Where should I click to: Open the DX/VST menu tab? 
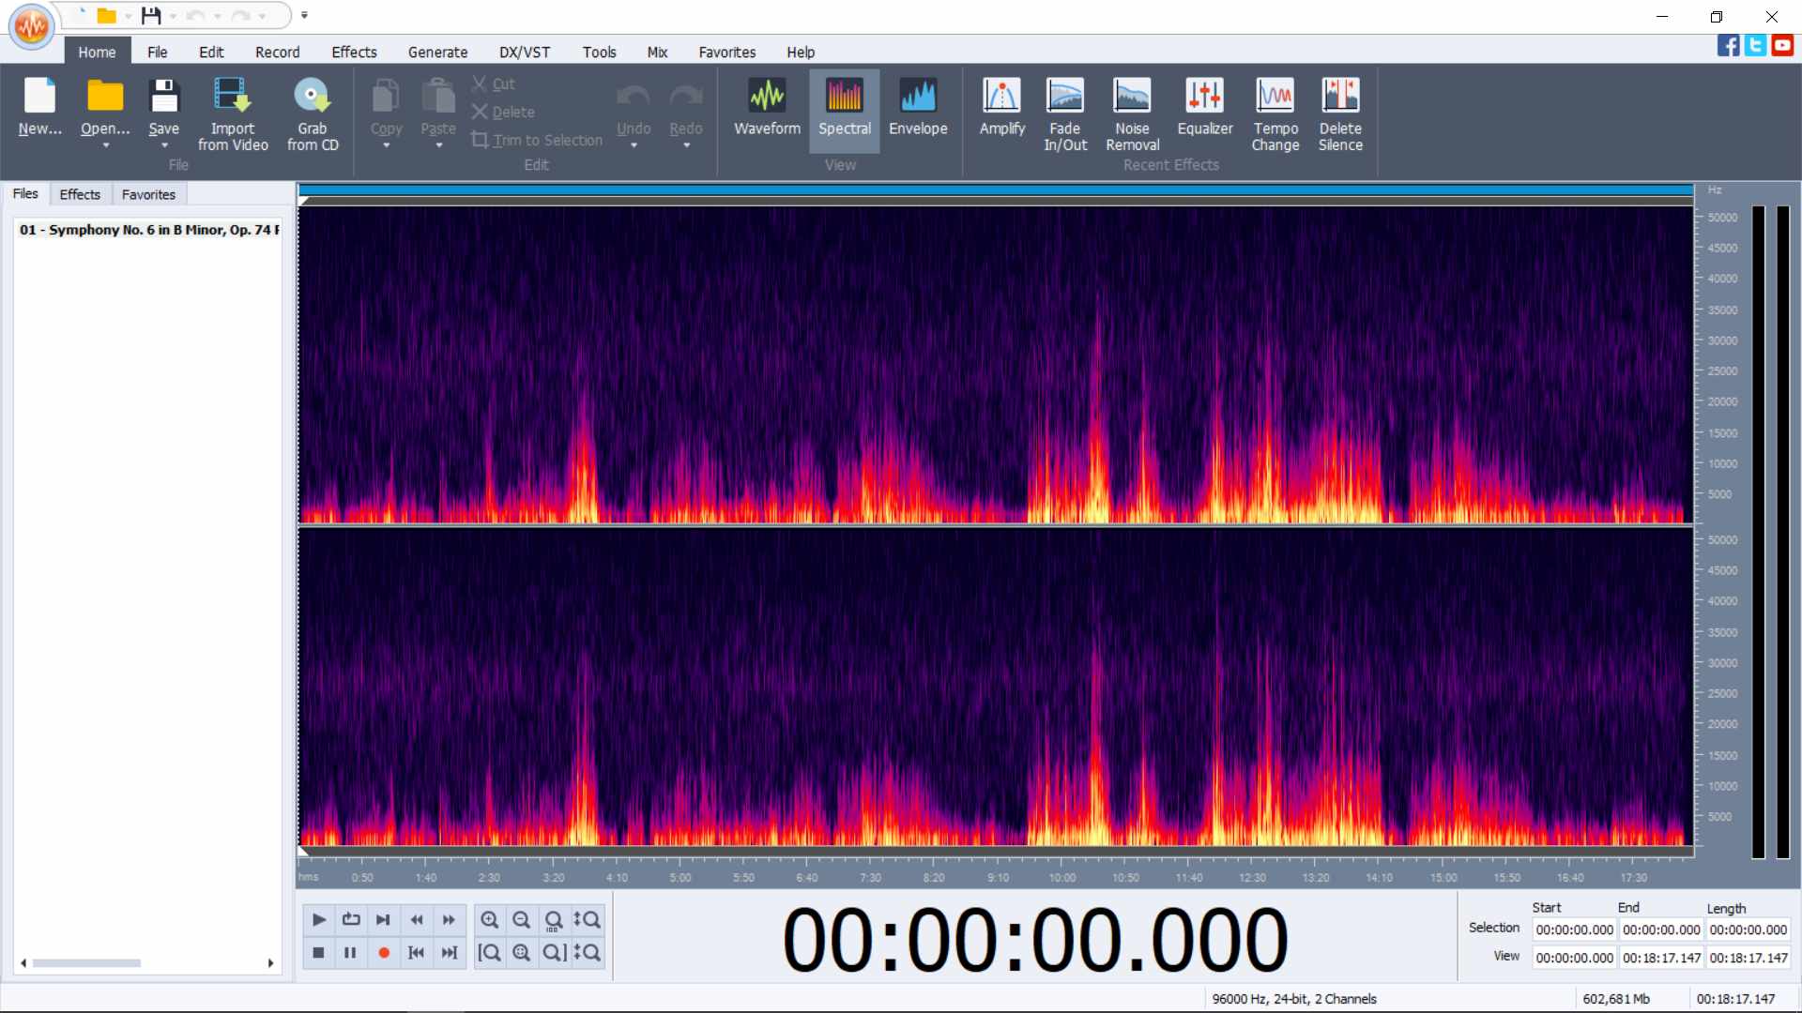(524, 53)
